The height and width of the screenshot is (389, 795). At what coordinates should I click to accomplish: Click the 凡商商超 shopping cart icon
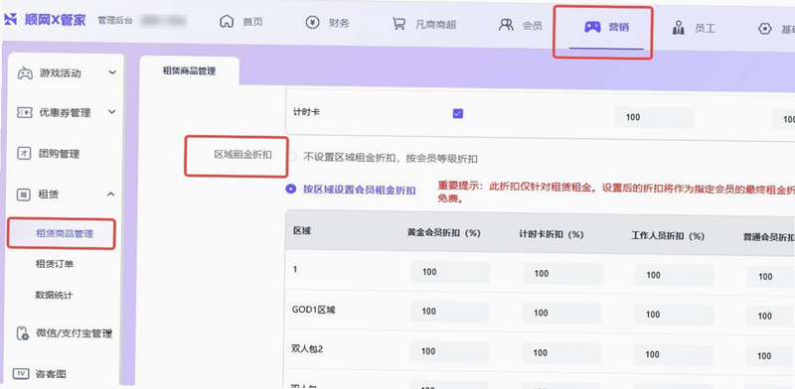(399, 23)
